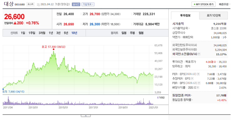Click the help icon next to 배당수익률 2020.12
Viewport: 233px width, 120px height.
(x=198, y=87)
